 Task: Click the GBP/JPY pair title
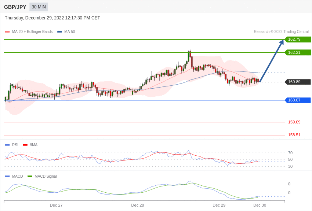pos(15,7)
